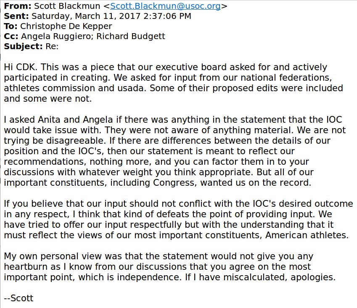Click paragraph starting My own personal view

click(x=170, y=266)
